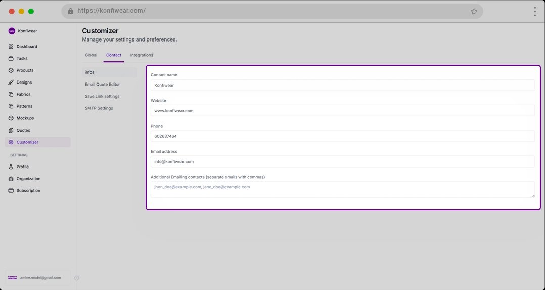
Task: Open SMTP Settings section
Action: [99, 108]
